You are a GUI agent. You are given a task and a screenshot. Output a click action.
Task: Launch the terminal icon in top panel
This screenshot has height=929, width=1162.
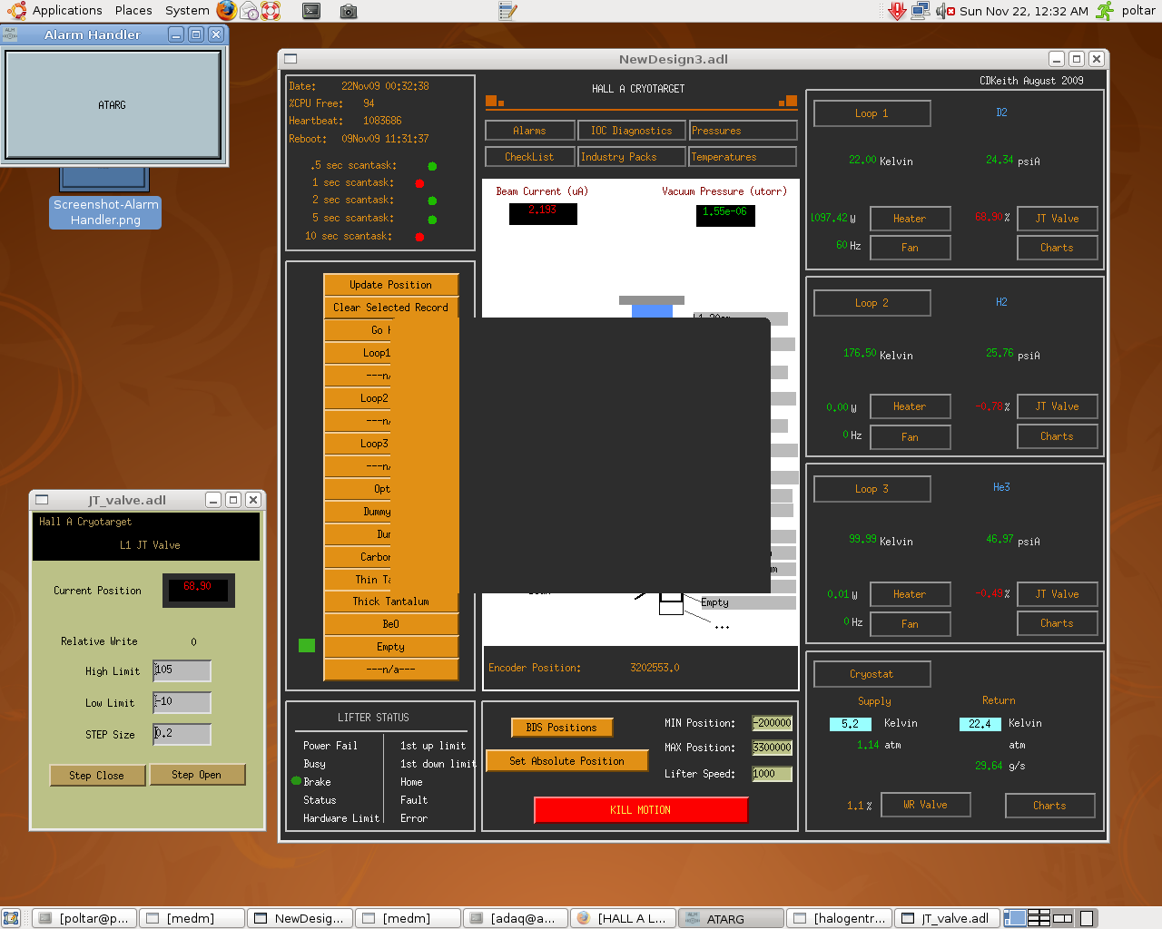click(x=311, y=11)
